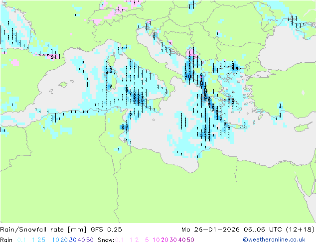Open the ©weatheronline.co.uk link
Screen dimensions: 316x244
tap(274, 240)
